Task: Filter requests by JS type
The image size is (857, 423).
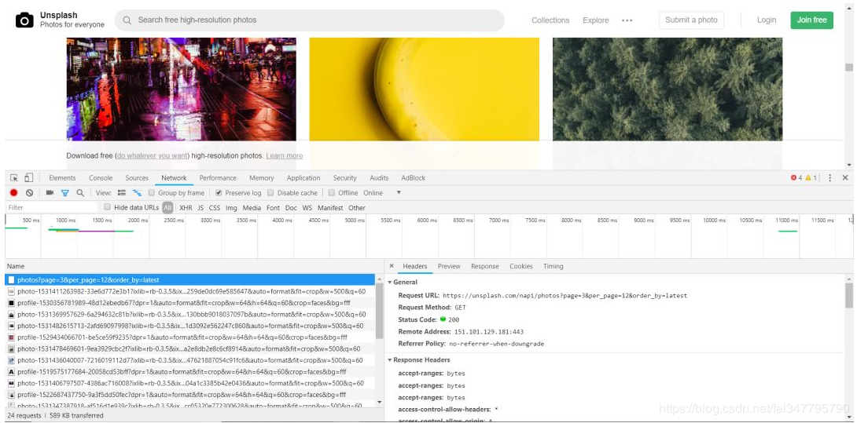Action: point(200,207)
